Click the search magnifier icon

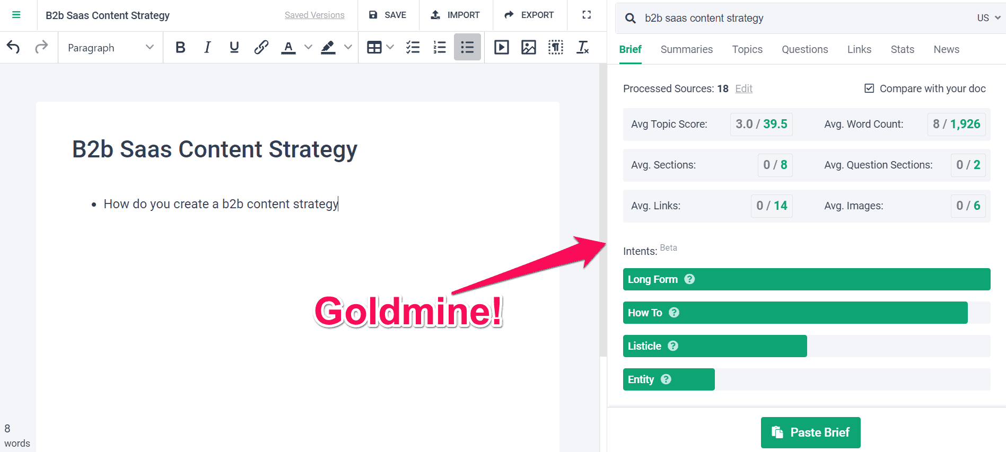(x=631, y=18)
